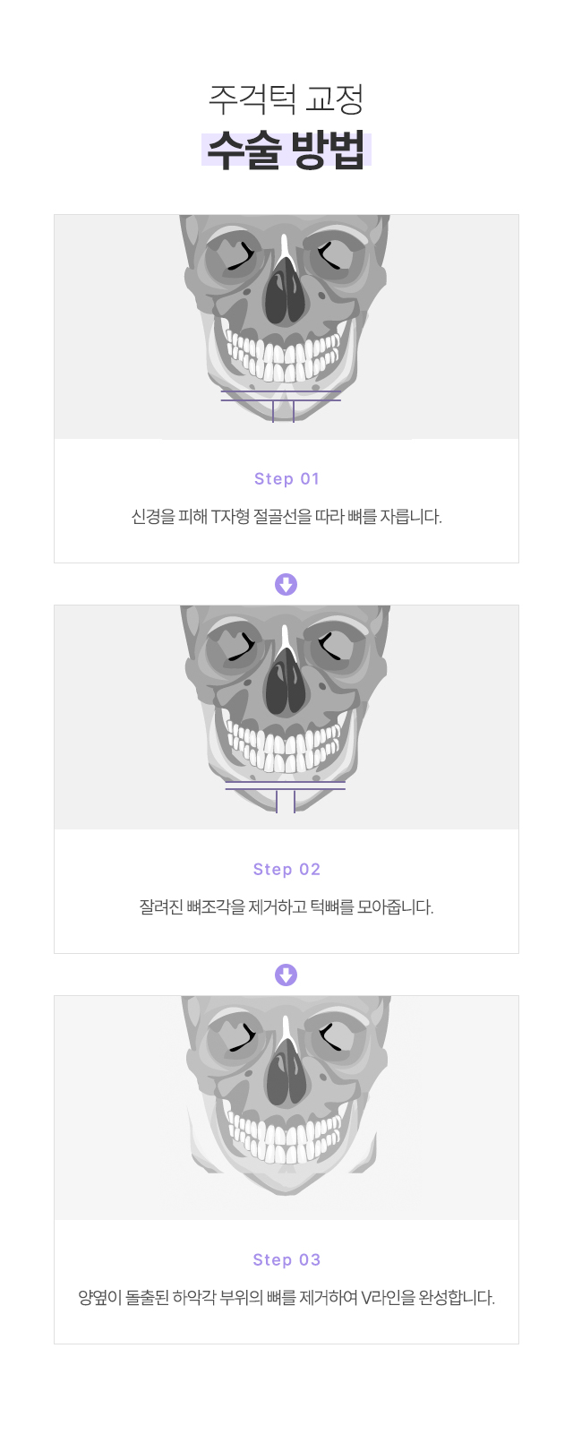Click the down arrow below Step 02 card

286,975
